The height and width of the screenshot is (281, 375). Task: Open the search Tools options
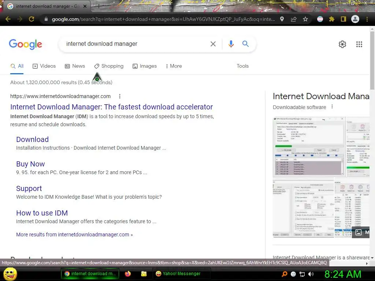click(x=242, y=66)
